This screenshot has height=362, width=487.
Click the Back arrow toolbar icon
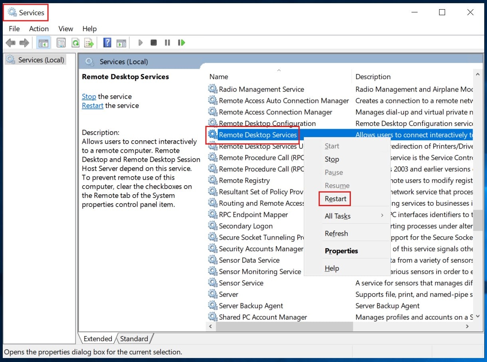tap(11, 43)
